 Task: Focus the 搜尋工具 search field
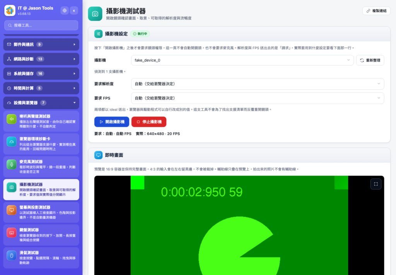(x=41, y=25)
